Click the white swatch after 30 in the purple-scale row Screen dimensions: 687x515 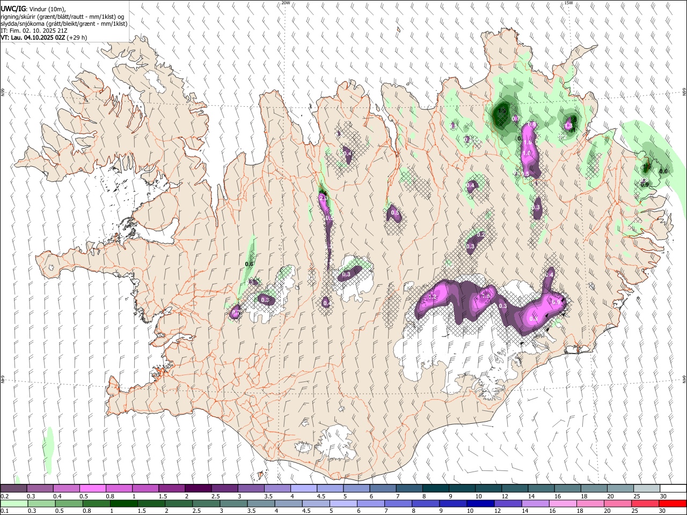point(673,489)
